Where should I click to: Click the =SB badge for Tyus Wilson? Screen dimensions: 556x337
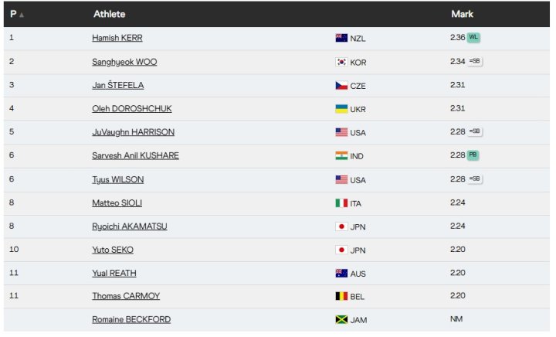point(475,179)
